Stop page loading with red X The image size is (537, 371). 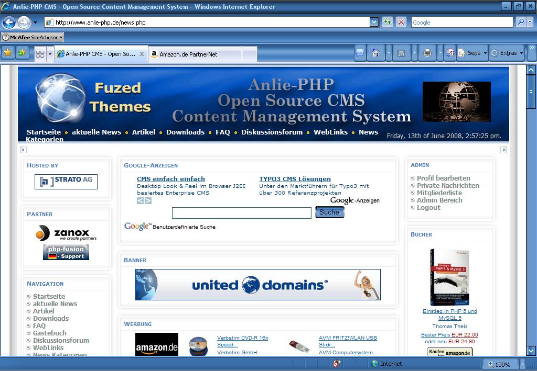(401, 22)
